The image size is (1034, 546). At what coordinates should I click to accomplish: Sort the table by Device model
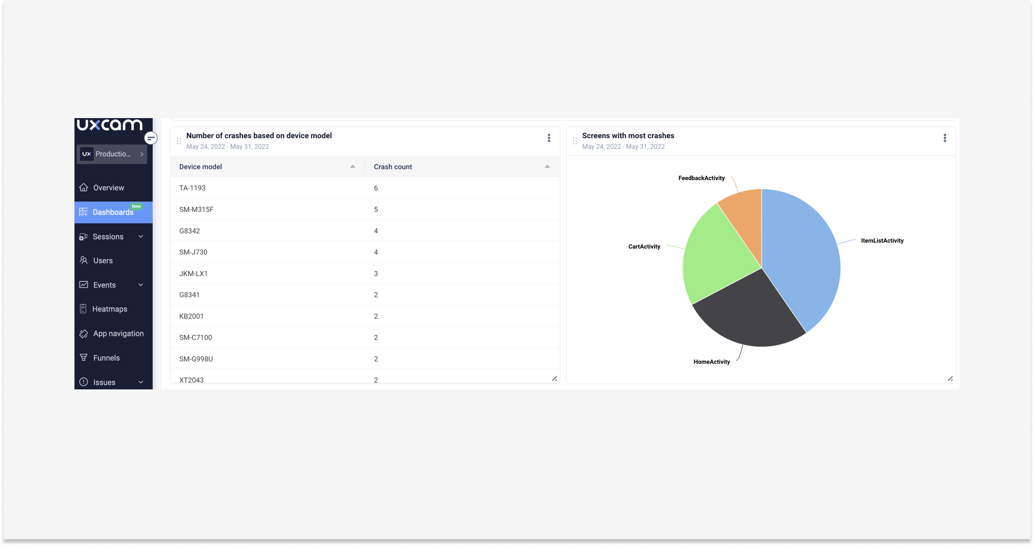353,166
